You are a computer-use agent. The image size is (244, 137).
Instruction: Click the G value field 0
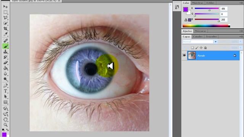(224, 14)
